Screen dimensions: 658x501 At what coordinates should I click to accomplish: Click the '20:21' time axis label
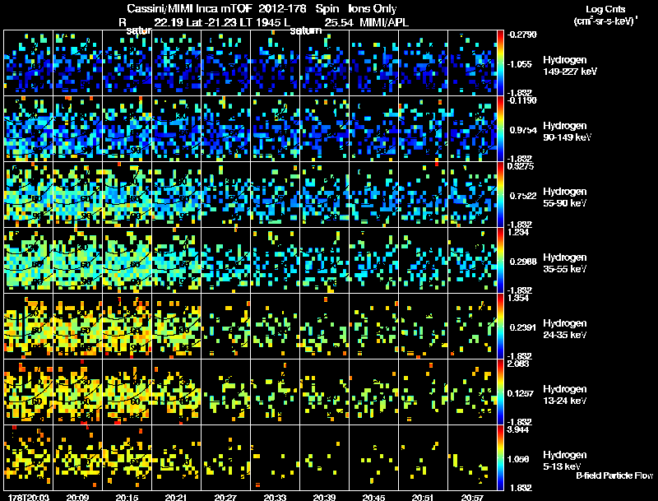point(176,497)
